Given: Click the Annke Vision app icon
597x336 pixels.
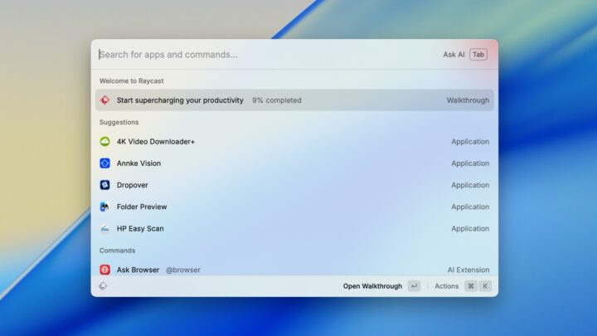Looking at the screenshot, I should point(104,163).
